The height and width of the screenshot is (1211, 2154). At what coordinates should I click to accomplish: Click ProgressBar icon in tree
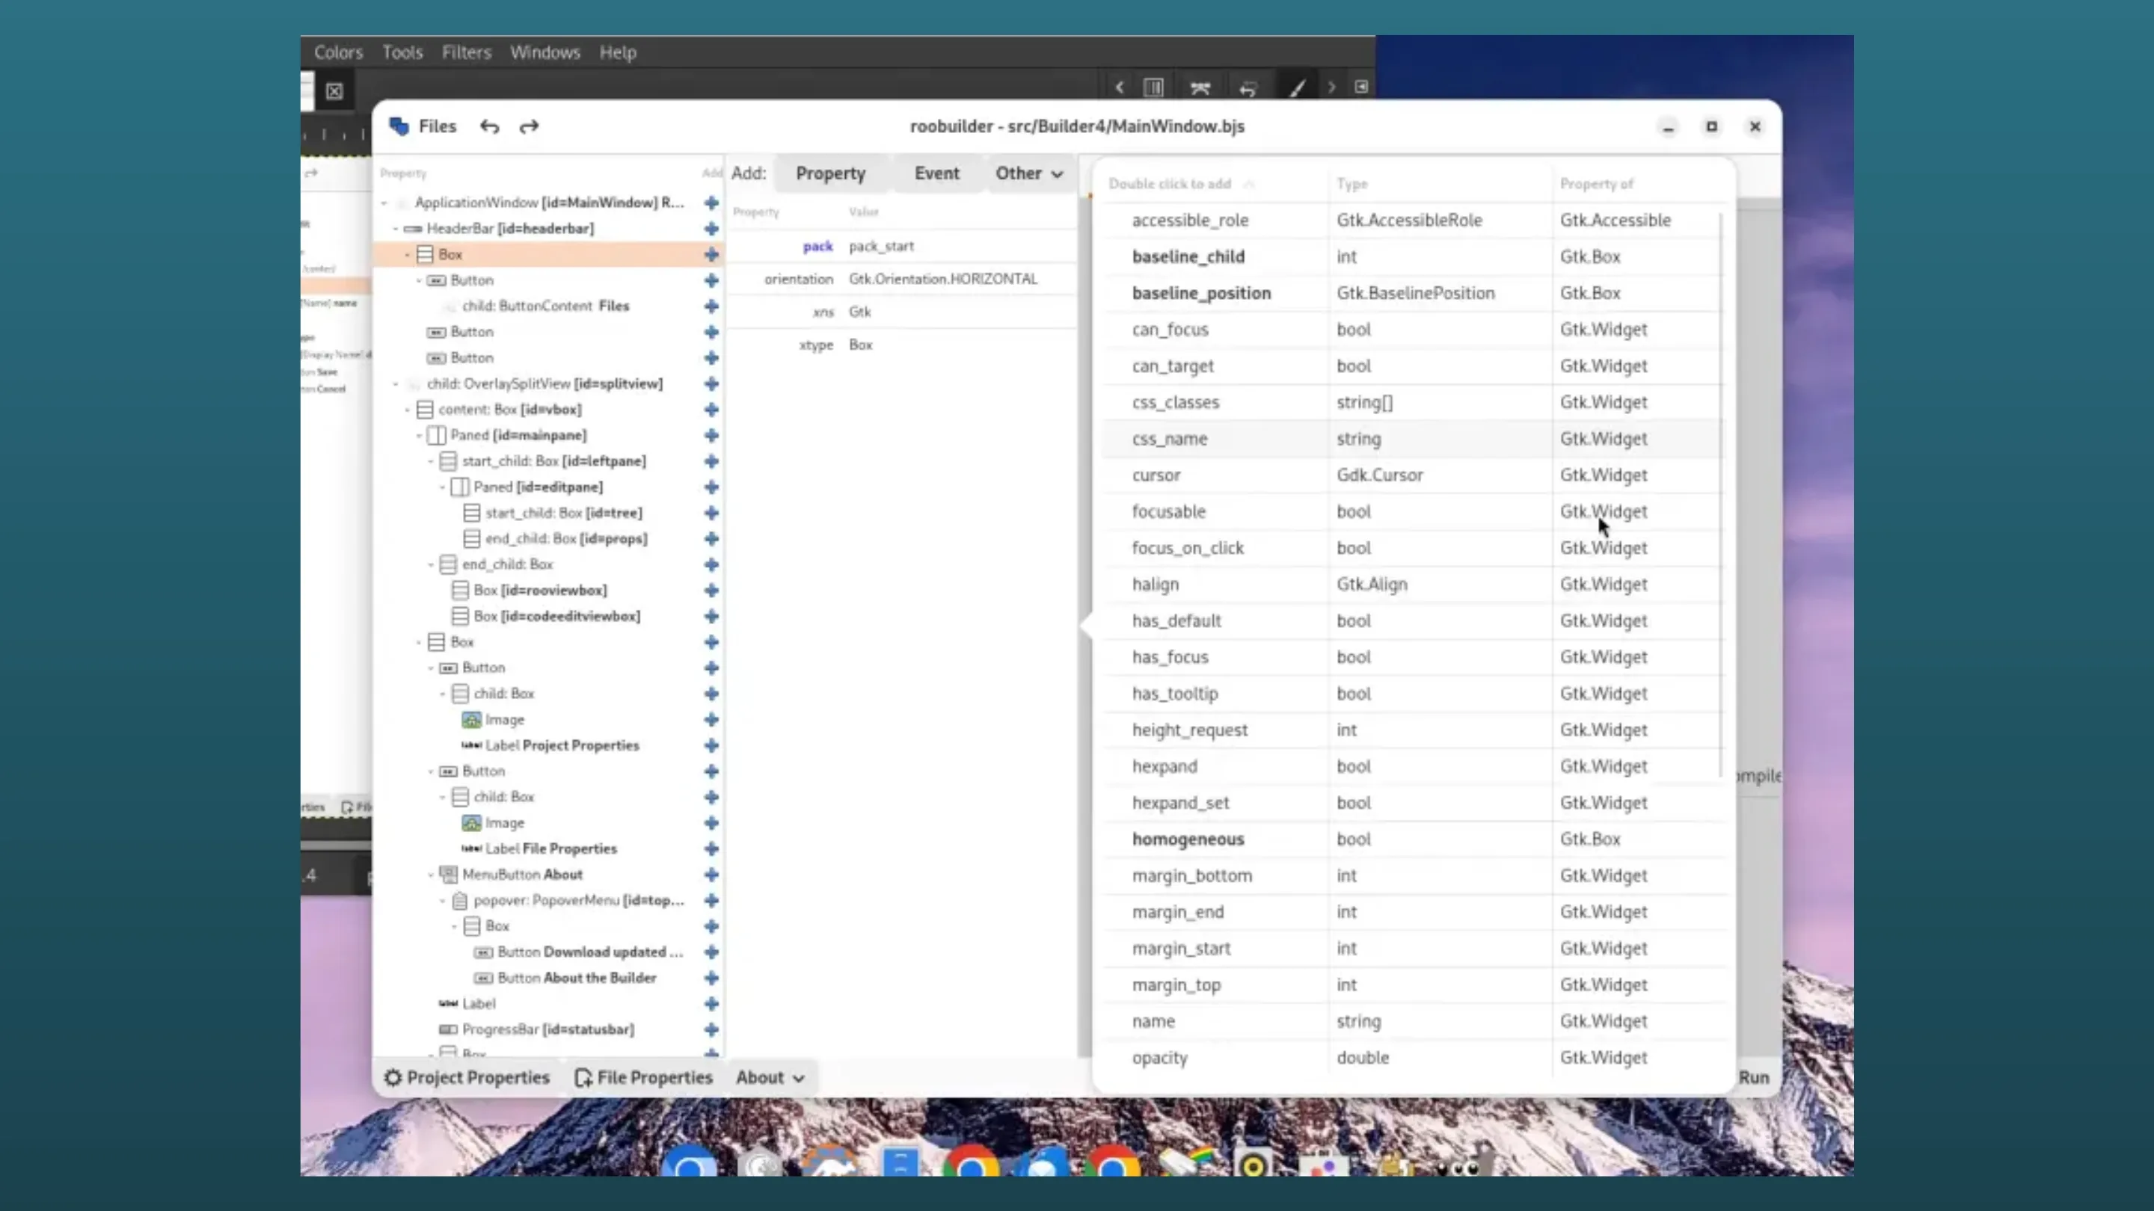point(448,1029)
